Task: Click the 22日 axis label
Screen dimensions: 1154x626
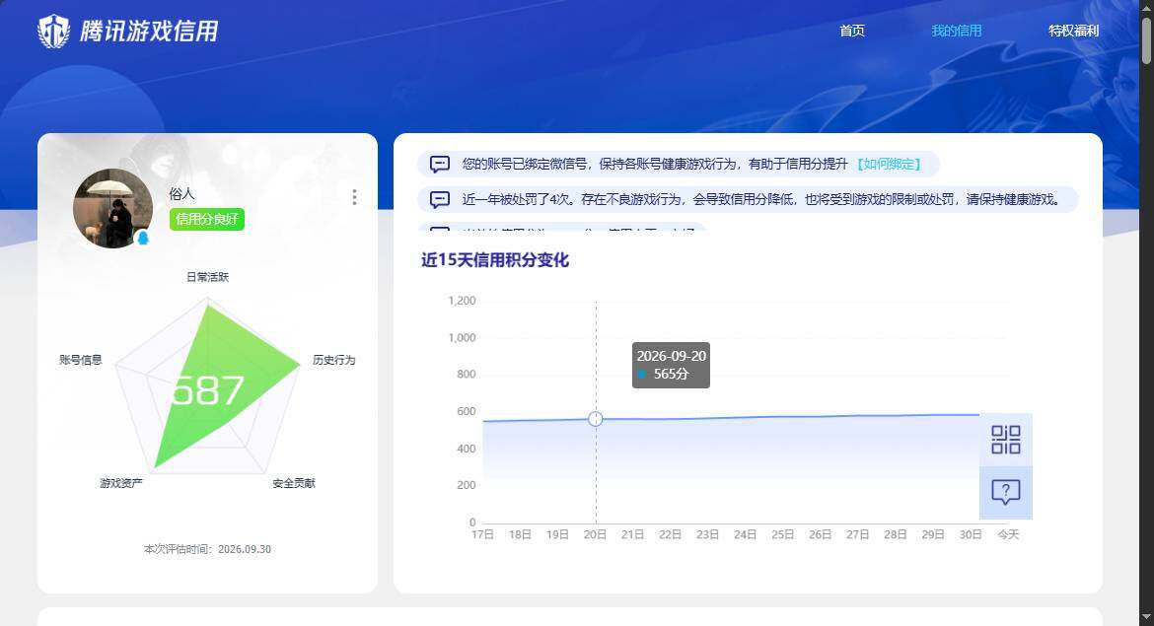Action: pos(670,534)
